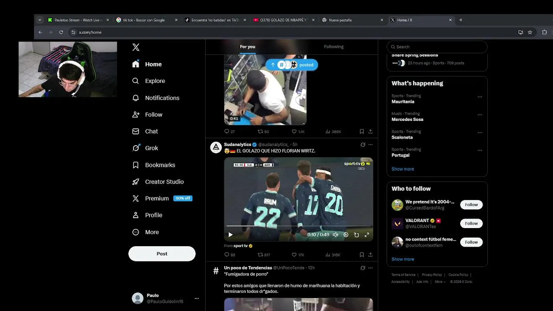Show more trends in What's happening

(x=403, y=169)
